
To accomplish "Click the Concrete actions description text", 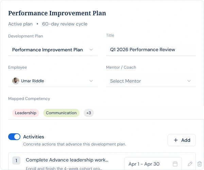I will tap(74, 144).
